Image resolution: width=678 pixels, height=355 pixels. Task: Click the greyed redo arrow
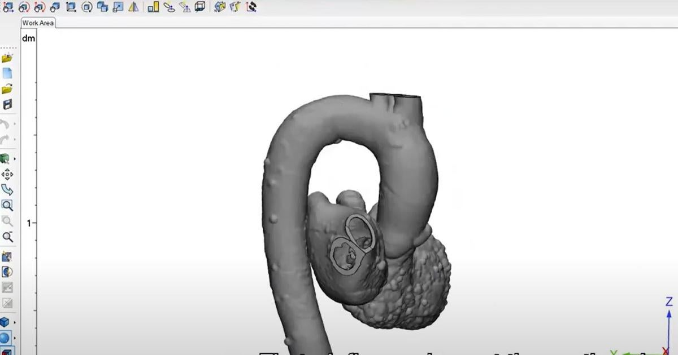click(5, 139)
